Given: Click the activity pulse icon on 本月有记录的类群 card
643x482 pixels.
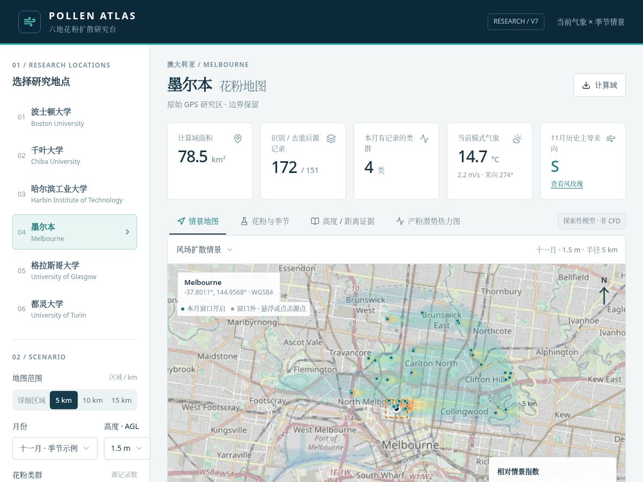Looking at the screenshot, I should coord(424,139).
